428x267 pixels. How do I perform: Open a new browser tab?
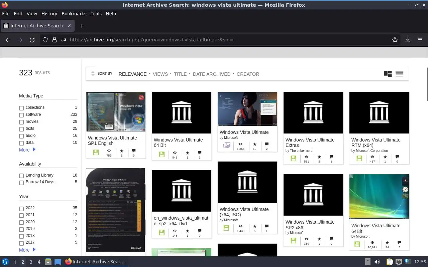(x=82, y=26)
